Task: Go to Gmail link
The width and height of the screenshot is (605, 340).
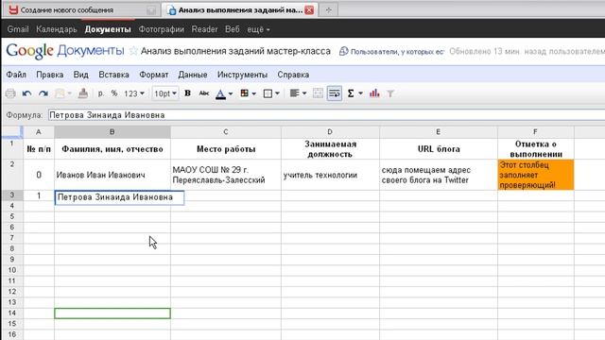Action: [18, 29]
